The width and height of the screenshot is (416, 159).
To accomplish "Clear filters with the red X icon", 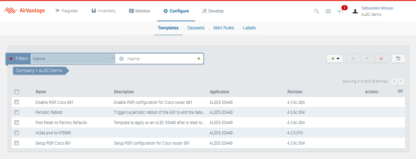I will click(x=11, y=59).
